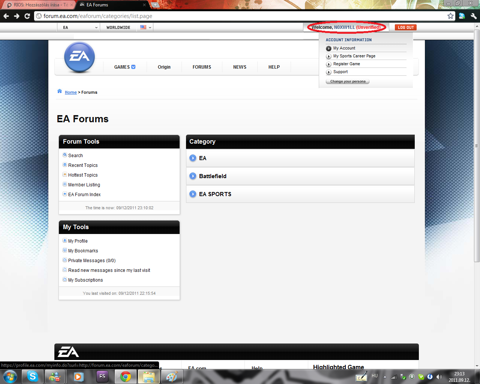Click the N0XW1LL username link
Image resolution: width=480 pixels, height=384 pixels.
click(x=344, y=27)
